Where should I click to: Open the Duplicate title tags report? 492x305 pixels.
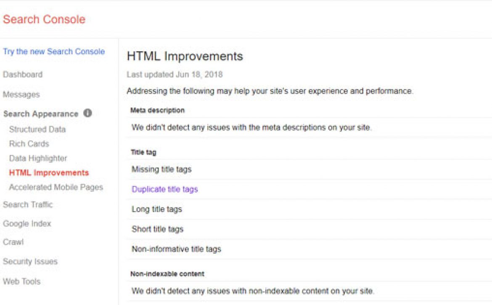[165, 189]
